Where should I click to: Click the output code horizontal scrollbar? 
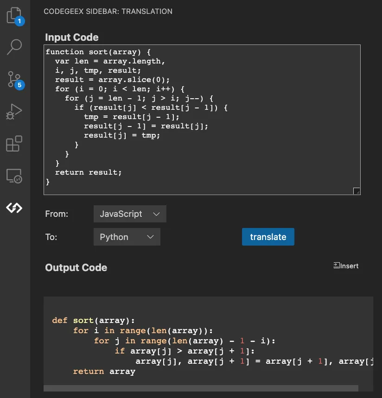pos(201,388)
